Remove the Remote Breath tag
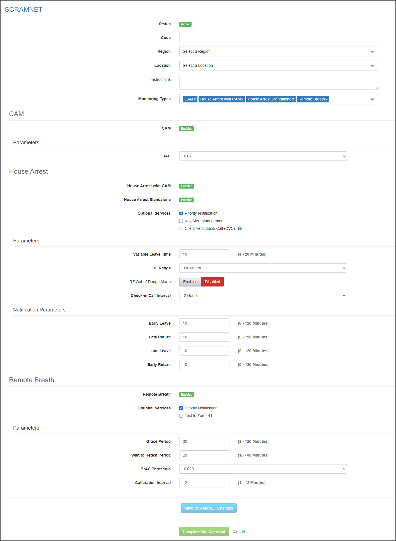The height and width of the screenshot is (541, 396). click(326, 99)
